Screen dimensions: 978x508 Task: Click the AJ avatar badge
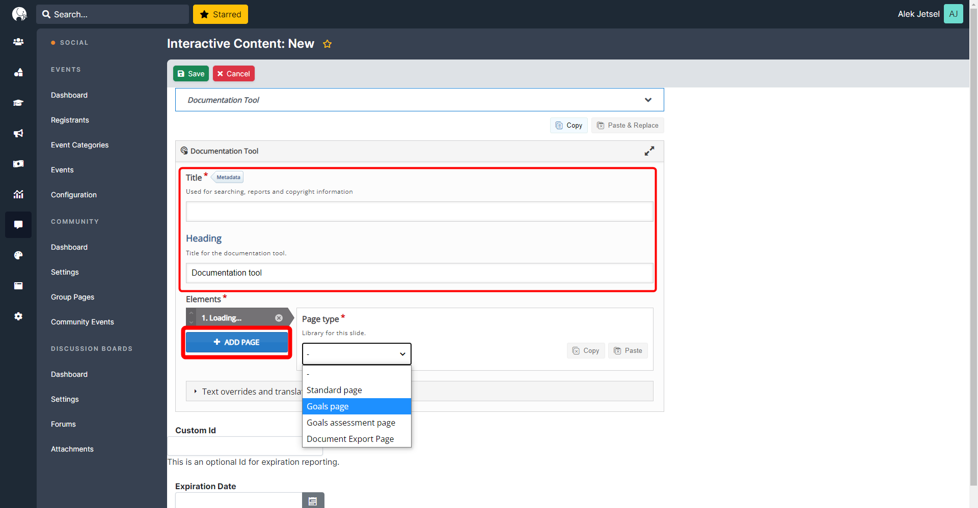pos(954,14)
